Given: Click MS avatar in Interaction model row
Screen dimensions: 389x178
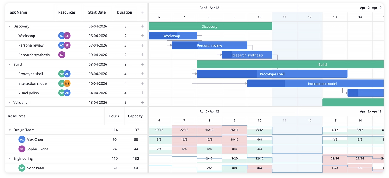Looking at the screenshot, I should click(x=67, y=83).
